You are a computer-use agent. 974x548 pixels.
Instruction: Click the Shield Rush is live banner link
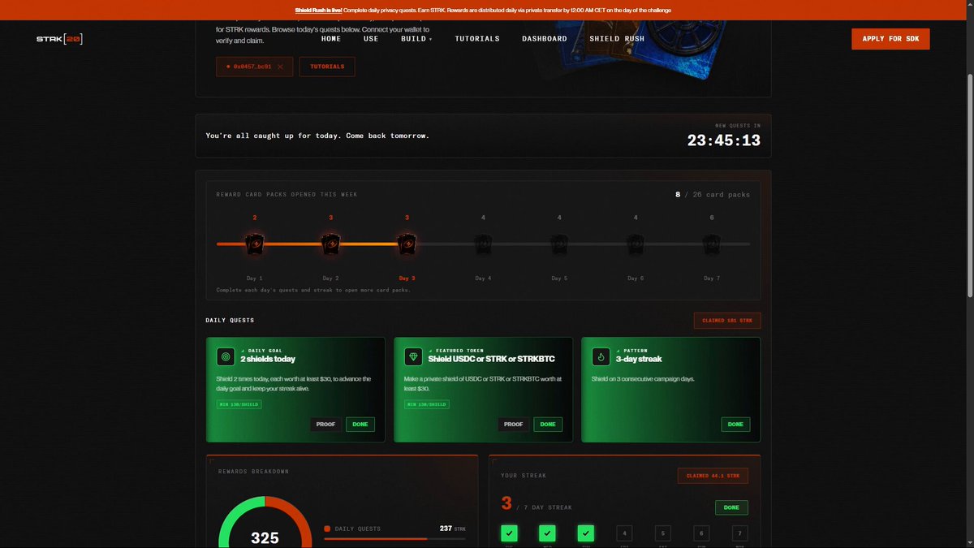[x=319, y=11]
